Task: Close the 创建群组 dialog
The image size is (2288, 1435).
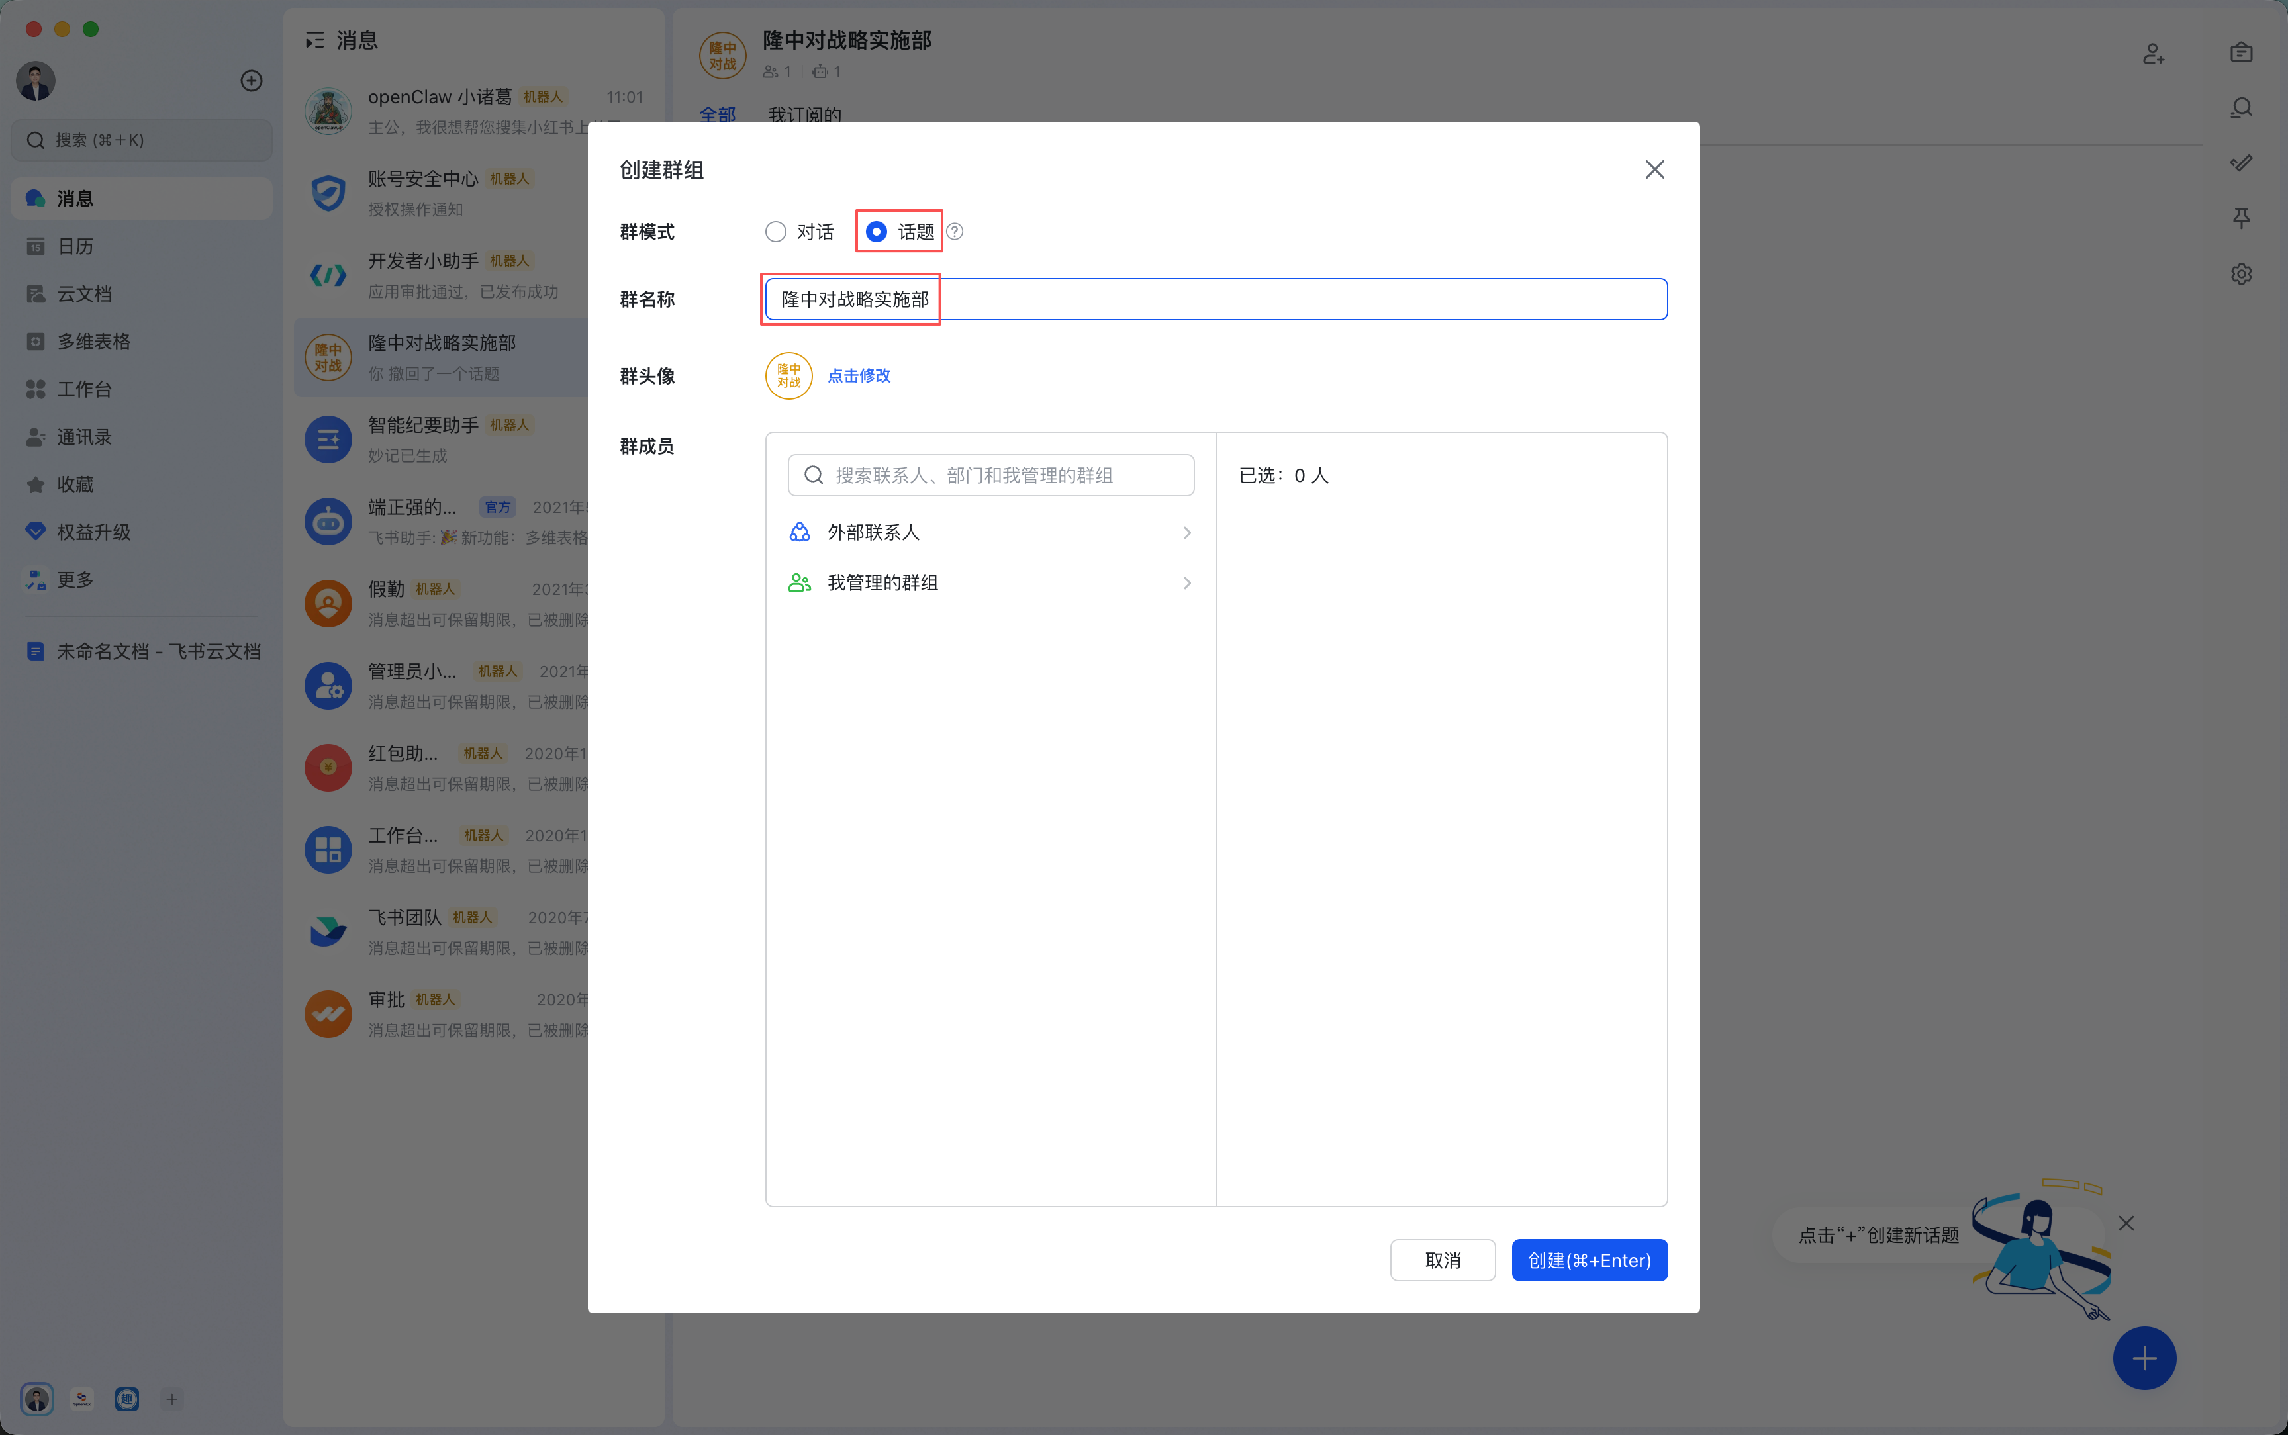Action: pyautogui.click(x=1654, y=170)
